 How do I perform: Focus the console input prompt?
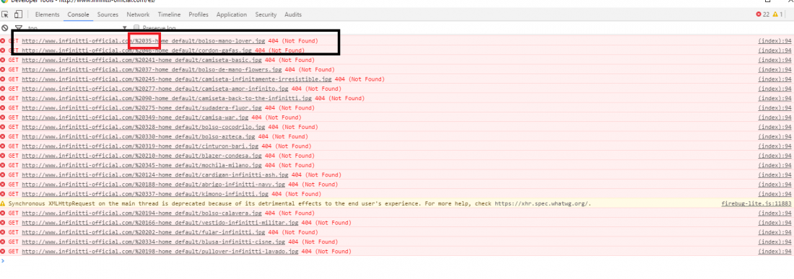(397, 261)
